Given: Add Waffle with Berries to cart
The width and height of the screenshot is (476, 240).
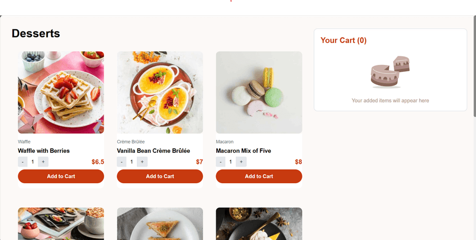Looking at the screenshot, I should click(x=61, y=176).
